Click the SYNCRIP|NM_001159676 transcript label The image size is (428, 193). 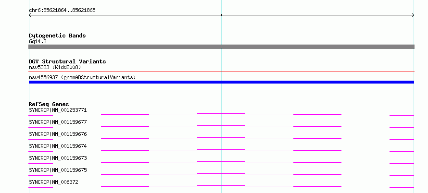[58, 134]
